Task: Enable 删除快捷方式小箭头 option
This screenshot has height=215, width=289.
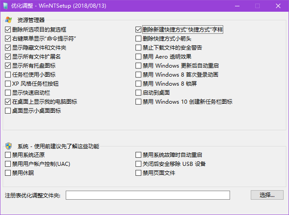Action: pyautogui.click(x=139, y=39)
